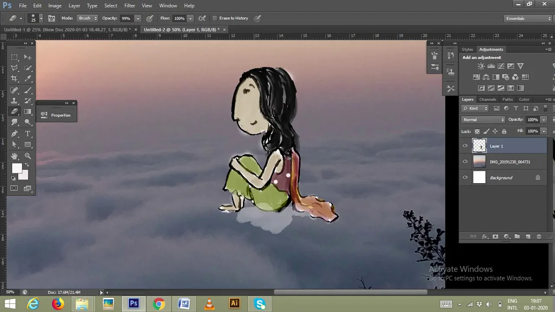Reset default foreground and background colors
Image resolution: width=555 pixels, height=312 pixels.
tap(13, 178)
